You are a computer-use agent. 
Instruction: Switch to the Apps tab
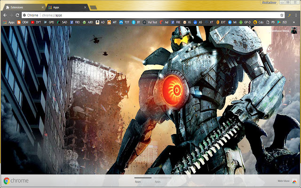67,8
